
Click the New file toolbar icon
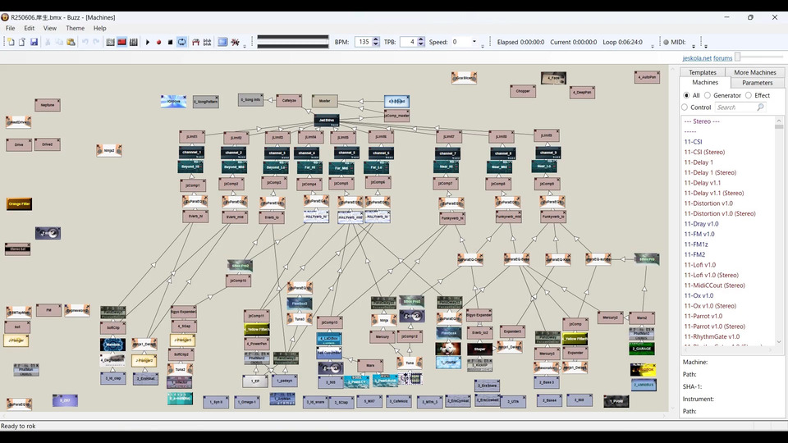pyautogui.click(x=11, y=42)
